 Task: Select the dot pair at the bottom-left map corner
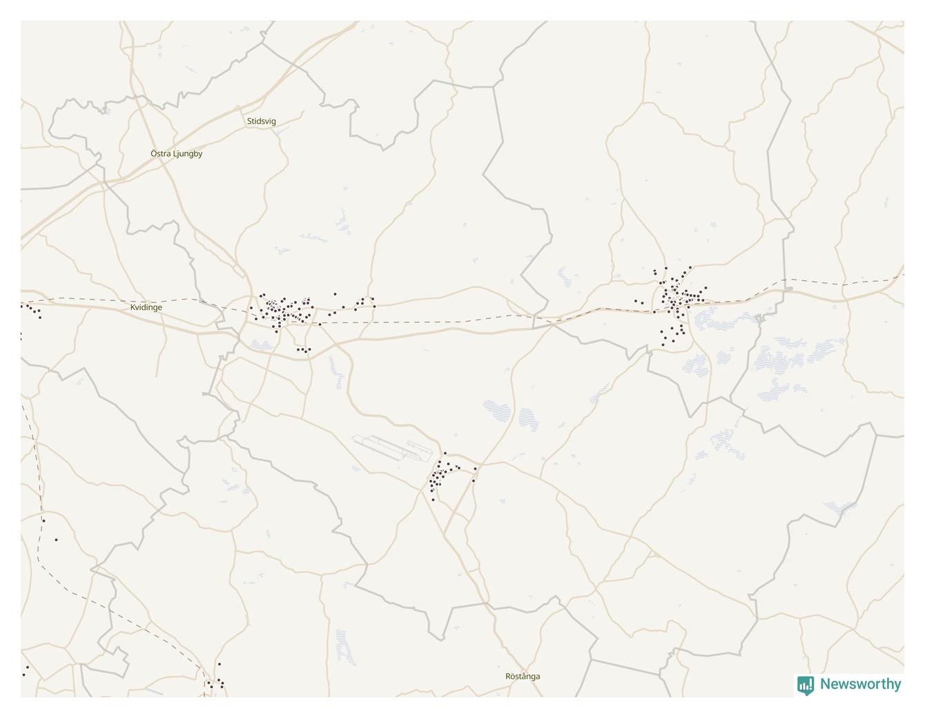[26, 671]
